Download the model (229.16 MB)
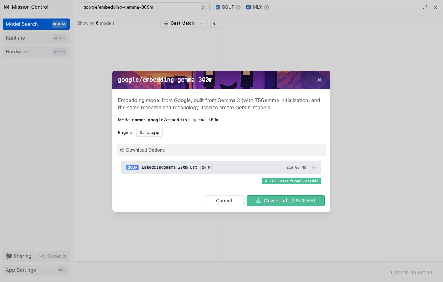Screen dimensions: 443x282 click(x=286, y=201)
